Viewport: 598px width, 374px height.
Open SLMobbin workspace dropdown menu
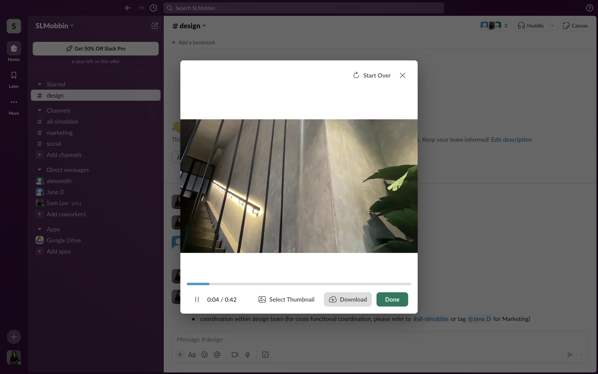pos(55,26)
